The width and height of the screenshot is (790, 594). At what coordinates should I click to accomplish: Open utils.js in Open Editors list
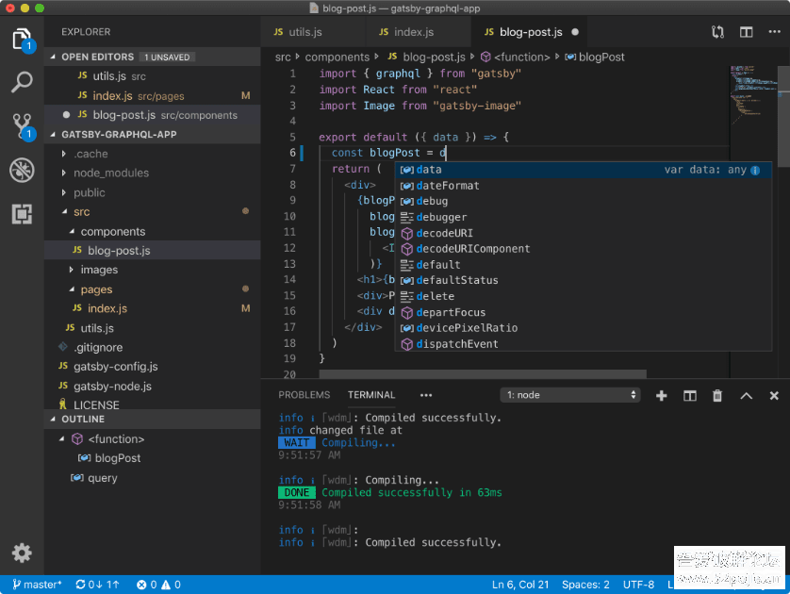click(x=152, y=76)
